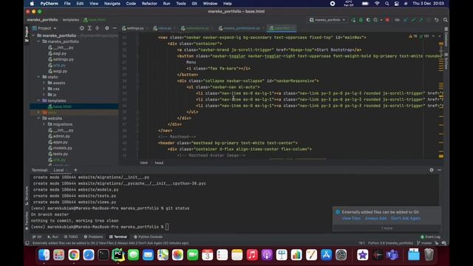This screenshot has width=473, height=266.
Task: Open the Refactor menu
Action: coord(149,4)
